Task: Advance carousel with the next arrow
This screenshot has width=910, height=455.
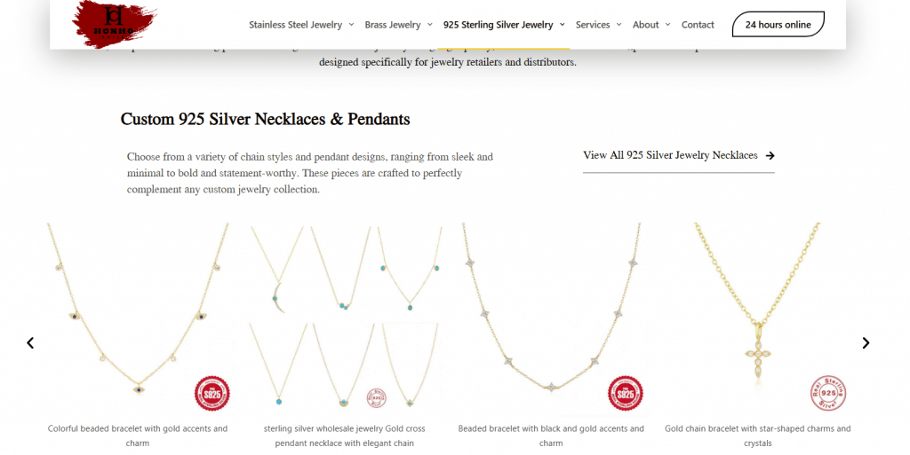Action: 866,342
